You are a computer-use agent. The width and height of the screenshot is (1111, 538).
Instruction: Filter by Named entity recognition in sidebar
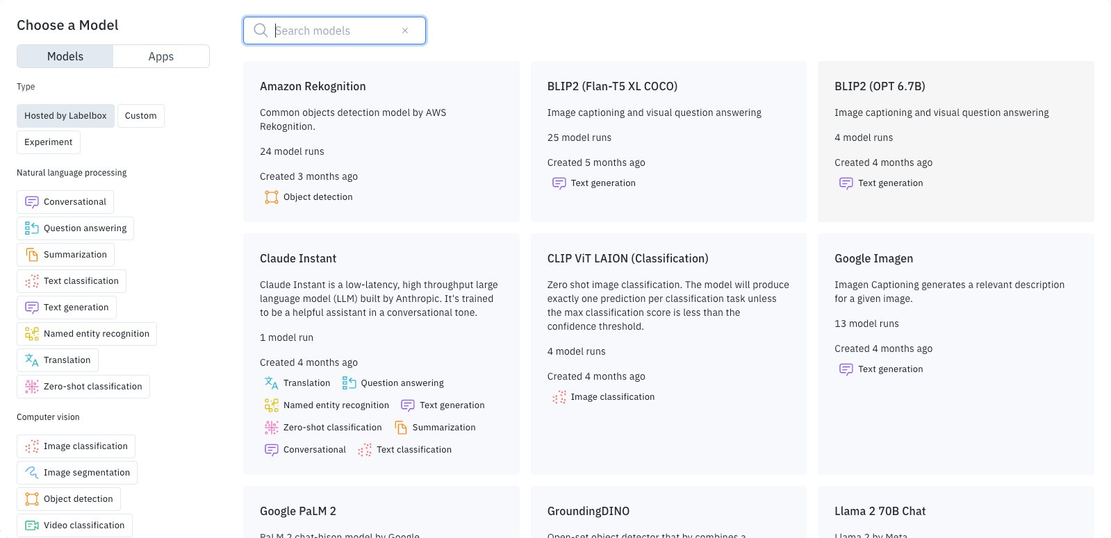point(87,334)
